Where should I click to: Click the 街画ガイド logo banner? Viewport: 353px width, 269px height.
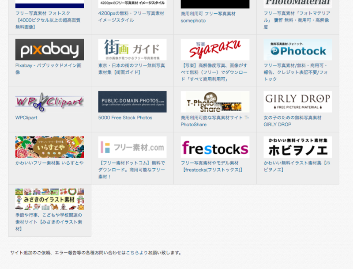click(132, 49)
